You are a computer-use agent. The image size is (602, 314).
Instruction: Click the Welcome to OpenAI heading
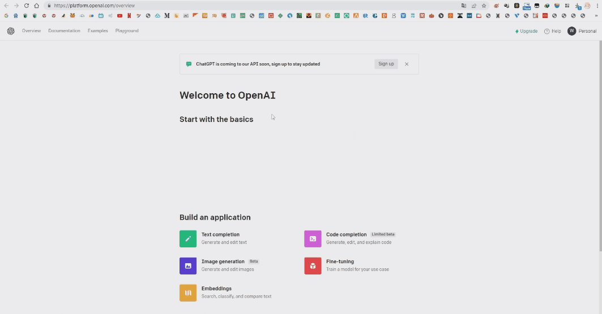coord(227,95)
